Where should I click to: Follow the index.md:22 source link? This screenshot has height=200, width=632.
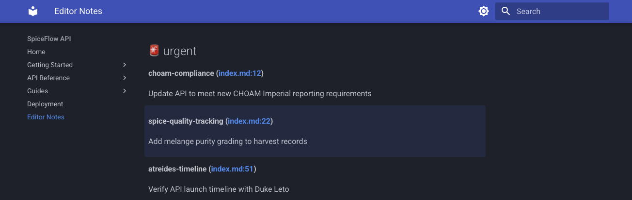[x=249, y=121]
